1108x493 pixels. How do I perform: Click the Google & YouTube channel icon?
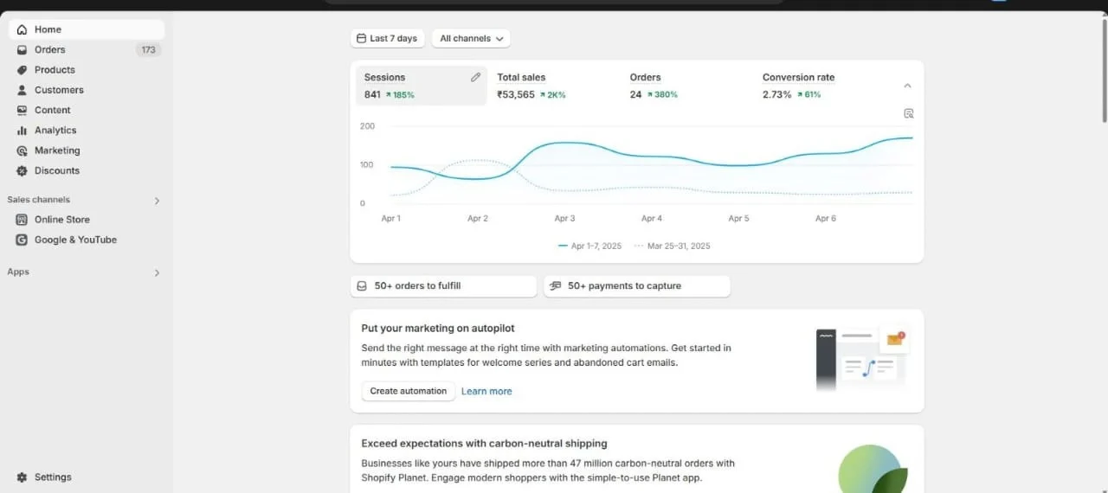coord(23,240)
